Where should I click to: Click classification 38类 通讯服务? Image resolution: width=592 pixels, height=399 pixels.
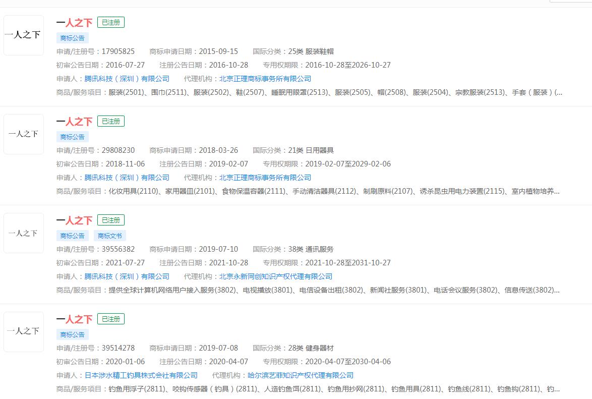pyautogui.click(x=311, y=249)
